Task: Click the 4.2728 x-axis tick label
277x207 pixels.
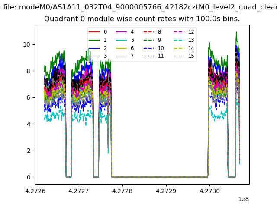Action: pyautogui.click(x=122, y=191)
